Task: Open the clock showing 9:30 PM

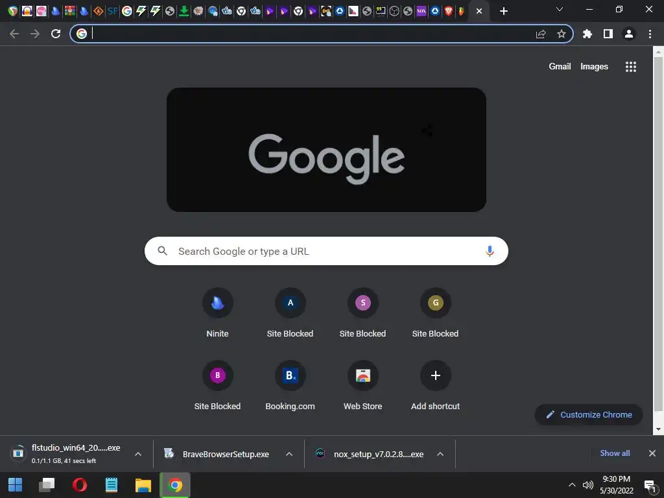Action: 616,485
